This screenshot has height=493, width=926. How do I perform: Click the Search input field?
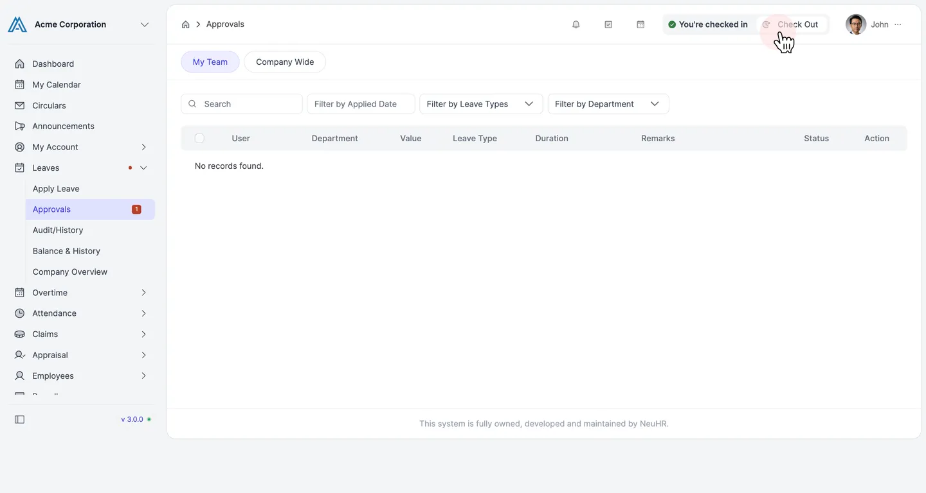[x=242, y=104]
